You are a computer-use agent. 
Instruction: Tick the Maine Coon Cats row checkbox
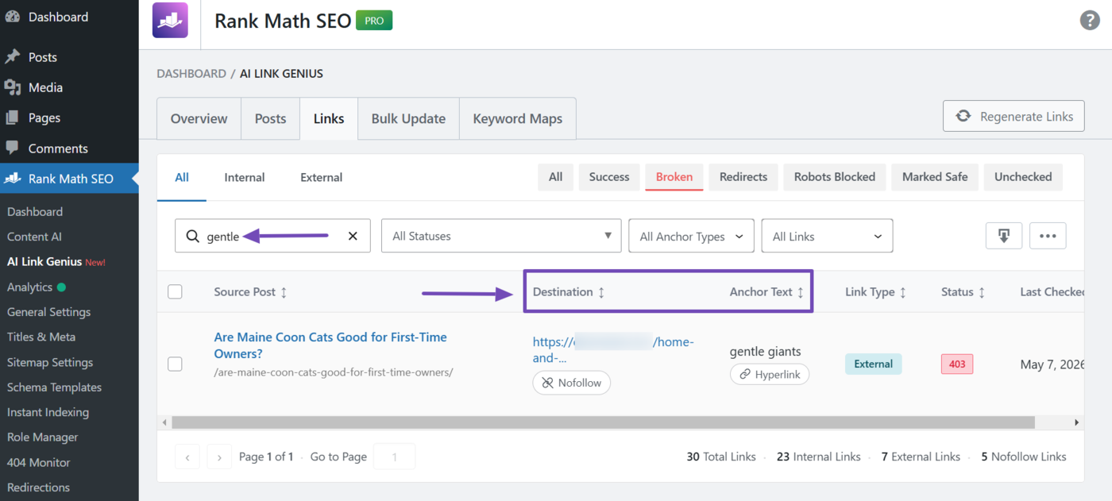(175, 364)
